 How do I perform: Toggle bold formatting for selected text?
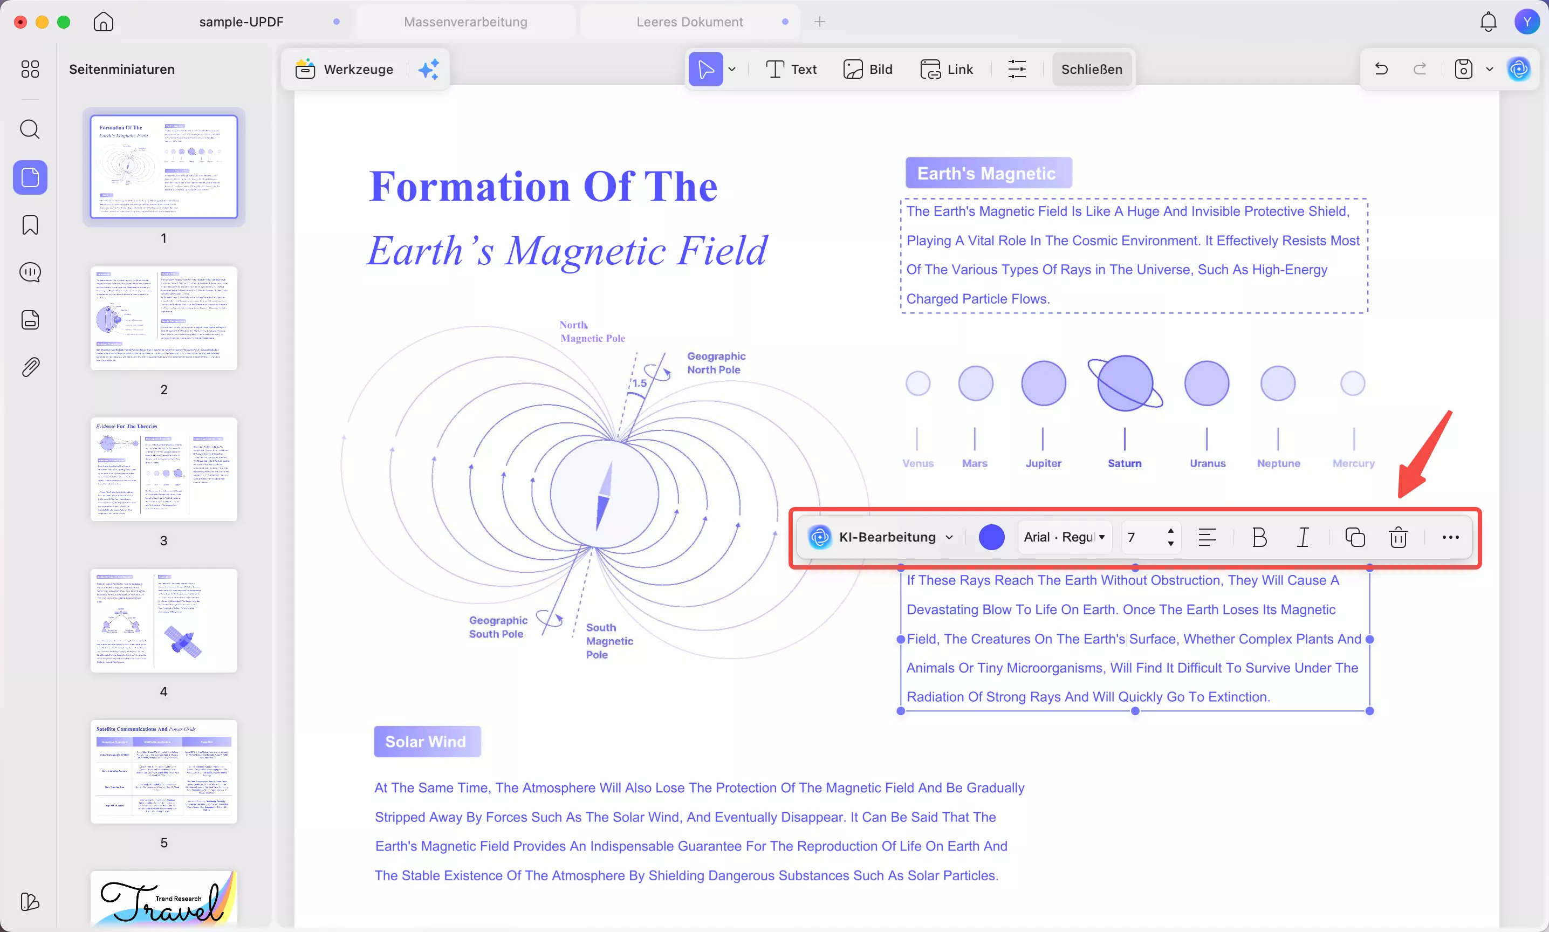(1259, 538)
